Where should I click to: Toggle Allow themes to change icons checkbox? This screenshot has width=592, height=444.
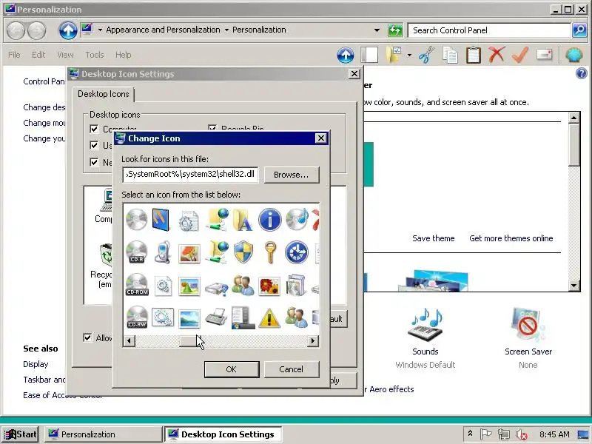tap(87, 337)
